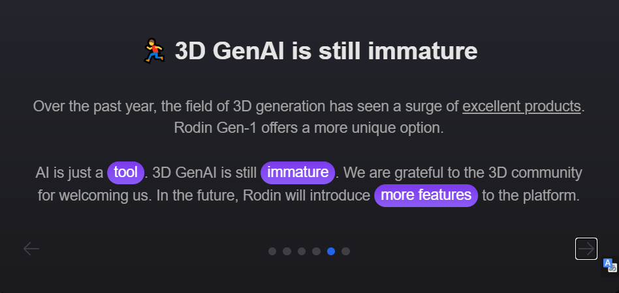Click the 'to the platform.' text
Screen dimensions: 619x293
[x=531, y=195]
